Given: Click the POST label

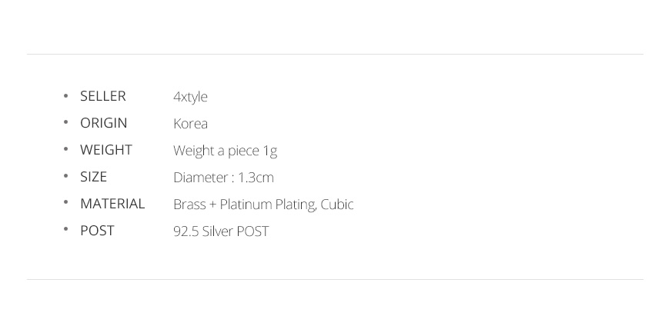Looking at the screenshot, I should pos(97,231).
